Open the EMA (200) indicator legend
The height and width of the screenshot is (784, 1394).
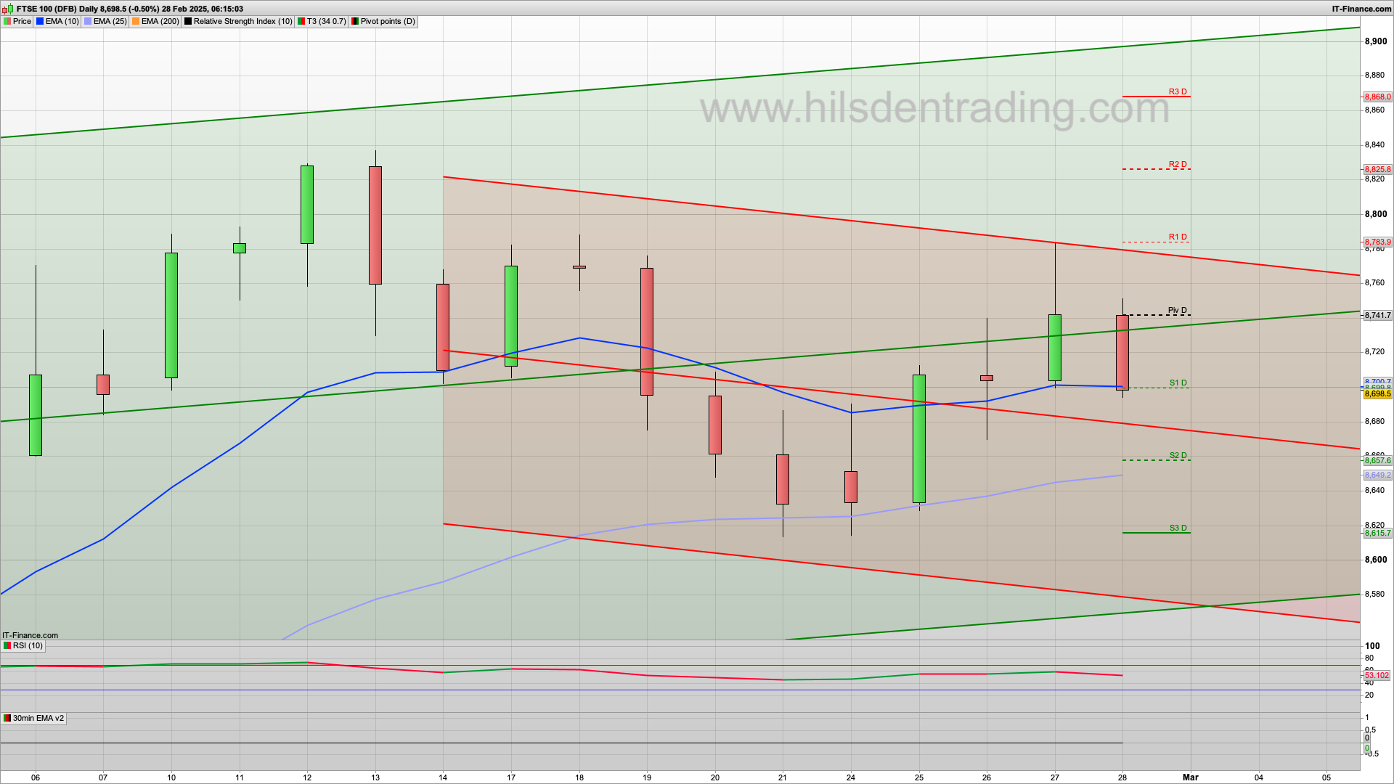(155, 22)
